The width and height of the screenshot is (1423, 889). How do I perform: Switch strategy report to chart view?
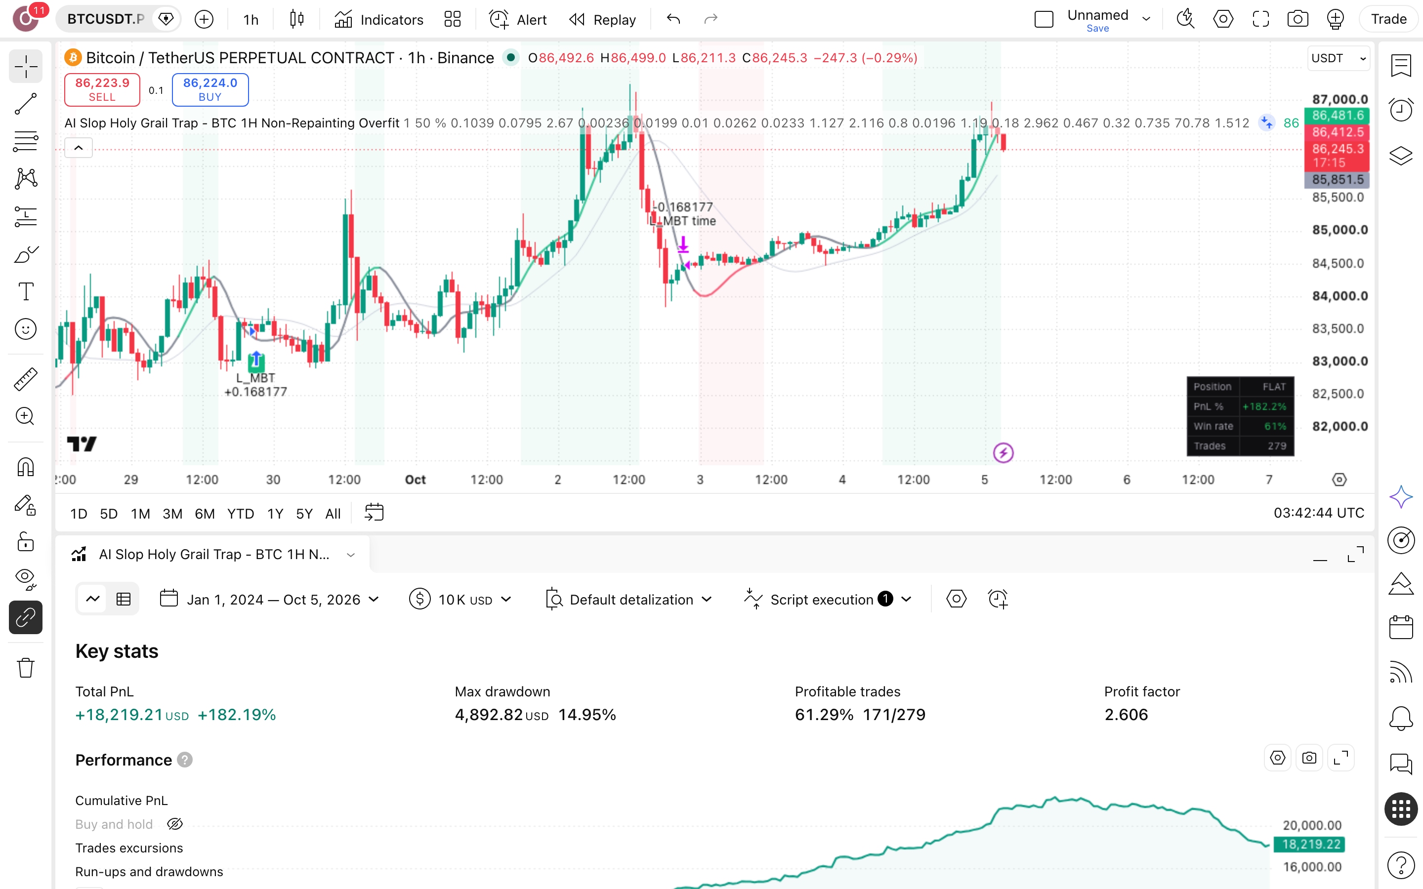coord(92,599)
